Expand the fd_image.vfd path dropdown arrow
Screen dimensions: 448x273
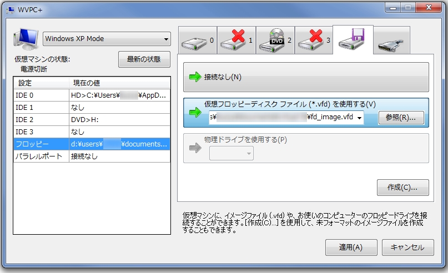point(359,118)
